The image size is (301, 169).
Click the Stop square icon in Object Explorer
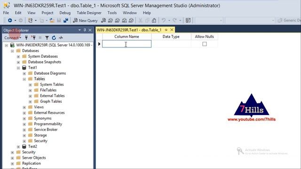click(x=40, y=38)
